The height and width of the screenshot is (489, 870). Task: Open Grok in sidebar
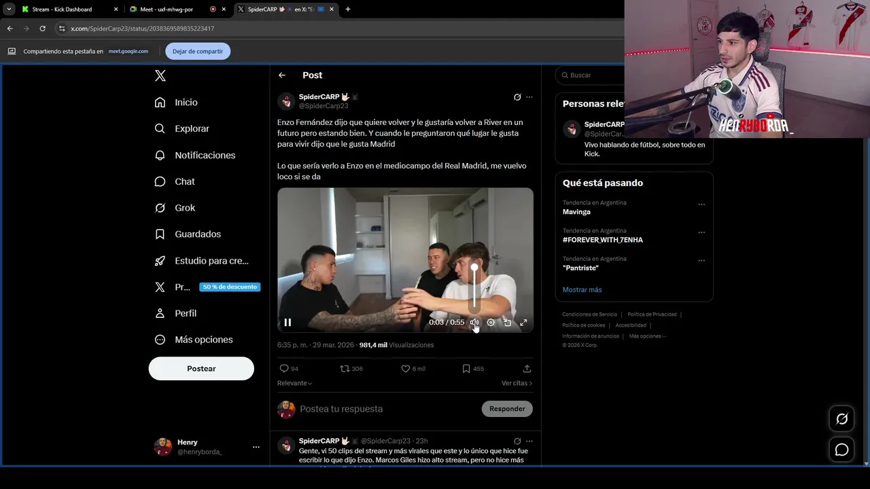pyautogui.click(x=174, y=208)
